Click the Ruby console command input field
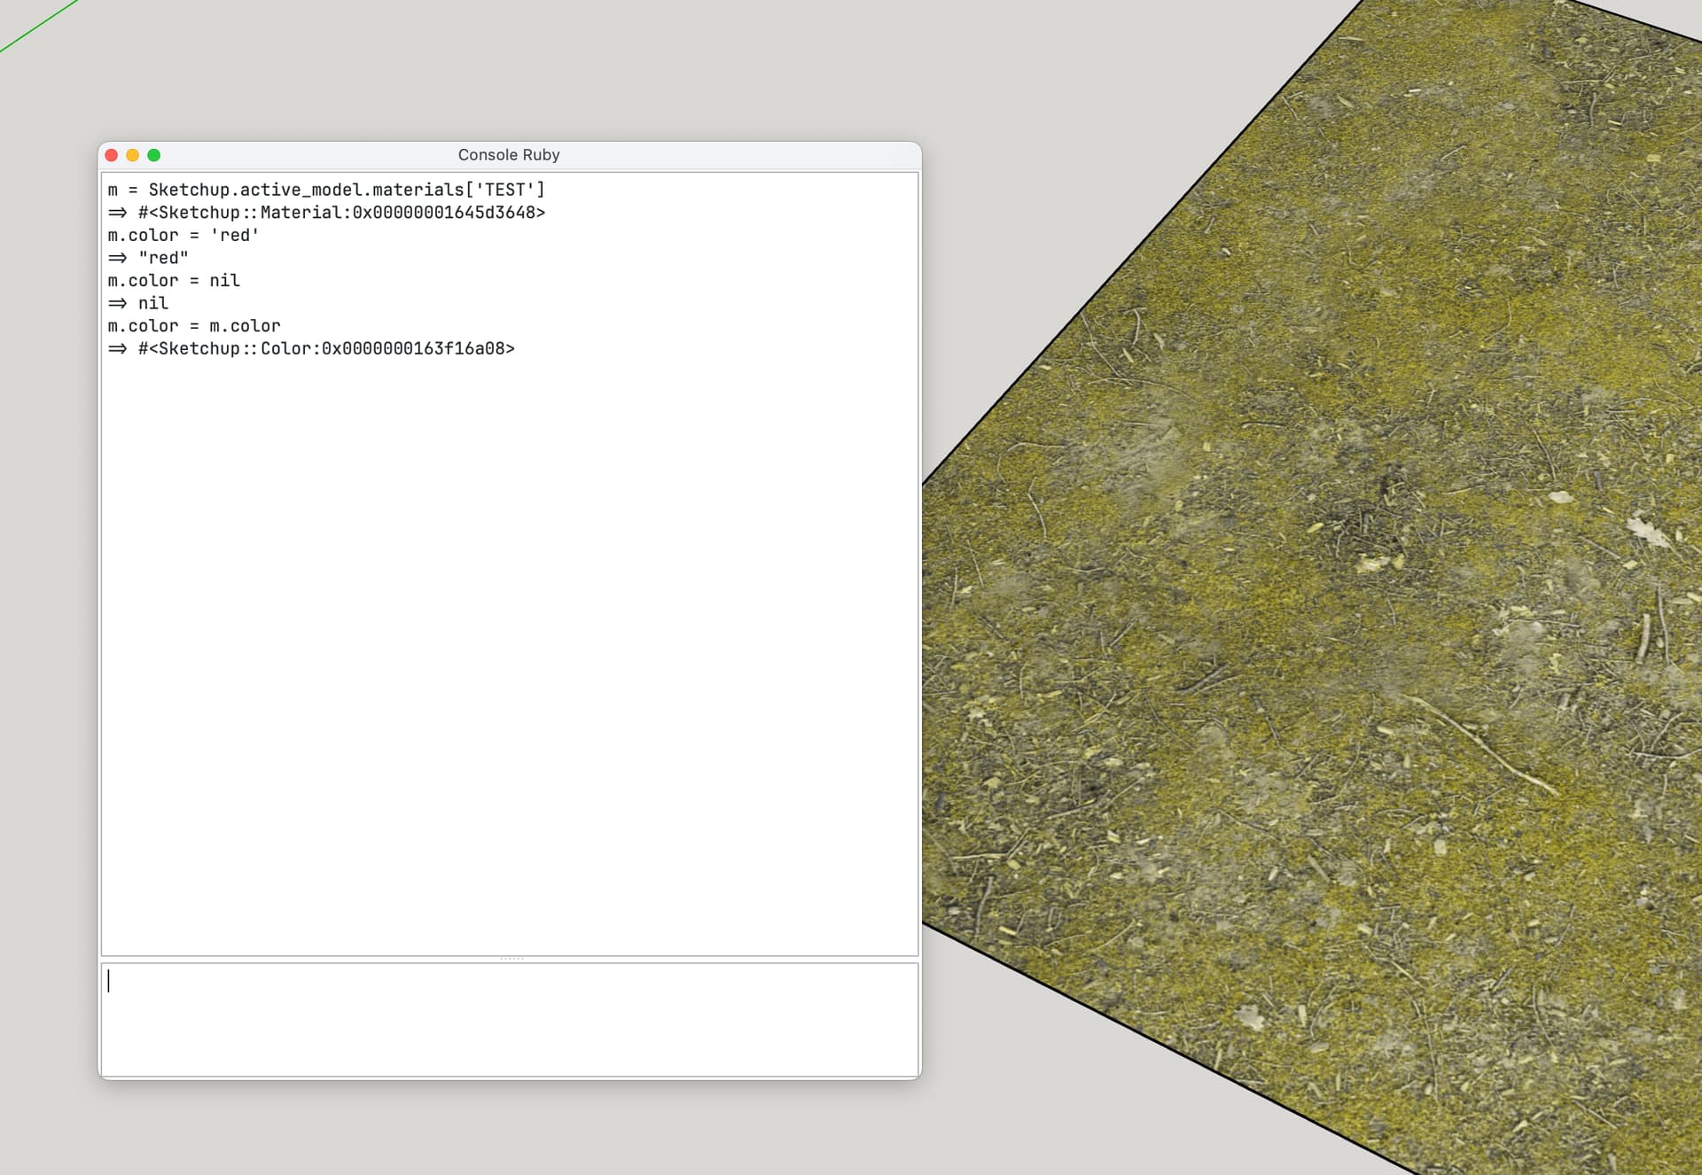Screen dimensions: 1702x1175 pyautogui.click(x=510, y=1020)
